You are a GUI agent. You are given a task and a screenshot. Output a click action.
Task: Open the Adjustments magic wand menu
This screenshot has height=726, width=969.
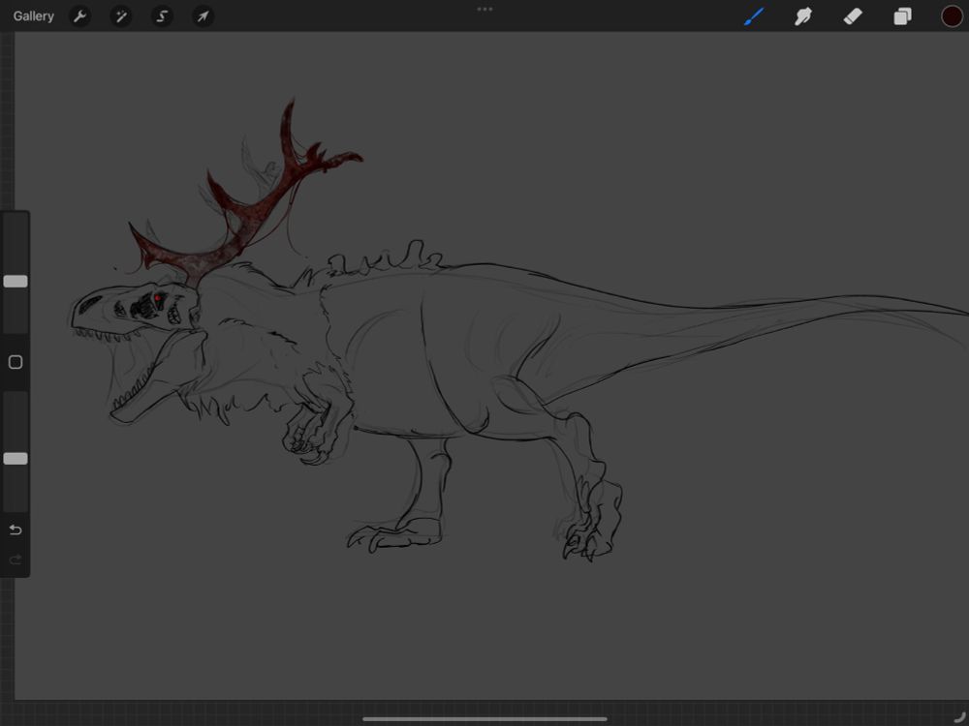pyautogui.click(x=121, y=16)
